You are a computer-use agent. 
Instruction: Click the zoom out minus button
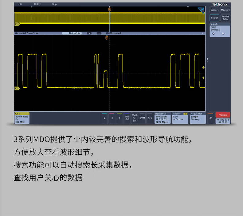click(99, 33)
